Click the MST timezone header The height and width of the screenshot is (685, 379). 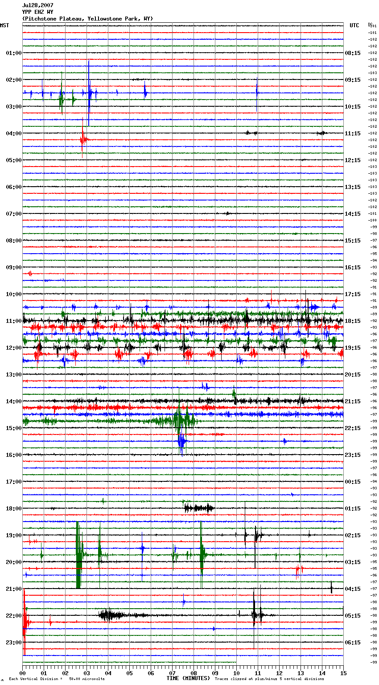pos(4,25)
